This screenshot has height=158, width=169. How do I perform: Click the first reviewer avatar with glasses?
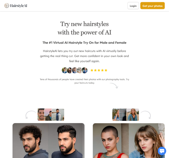[64, 70]
